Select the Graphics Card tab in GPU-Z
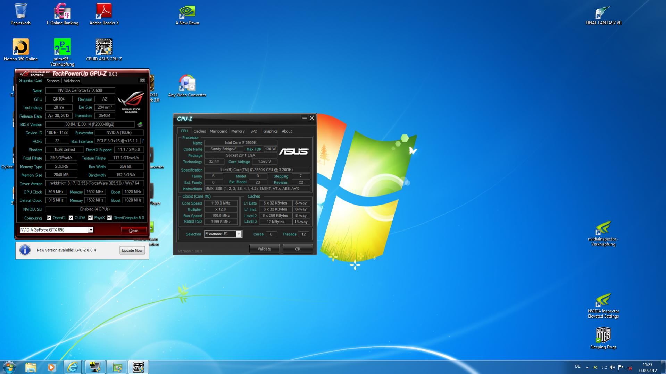This screenshot has width=666, height=374. coord(31,81)
